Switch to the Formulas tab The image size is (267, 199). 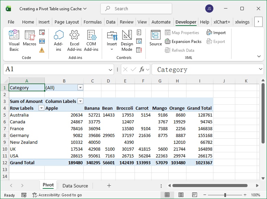[x=93, y=22]
